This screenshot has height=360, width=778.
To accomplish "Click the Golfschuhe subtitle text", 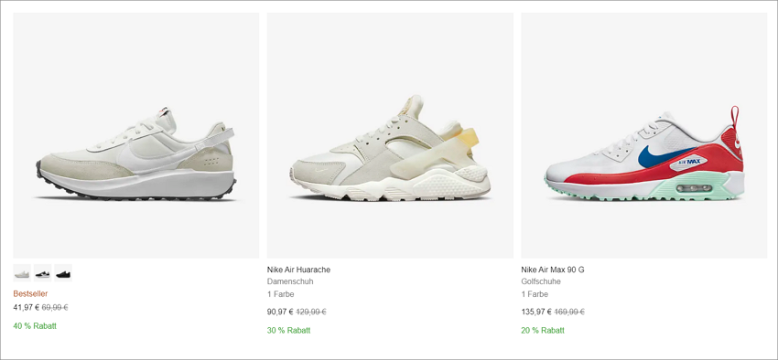I will tap(541, 281).
